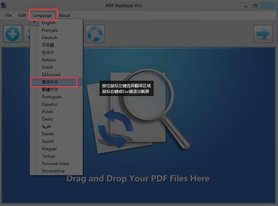Switch language to Dutch
Image resolution: width=278 pixels, height=206 pixels.
click(56, 67)
